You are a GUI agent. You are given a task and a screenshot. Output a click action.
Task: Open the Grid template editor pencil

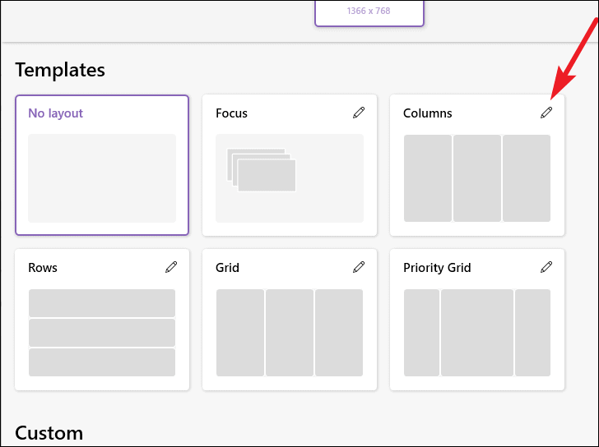click(359, 267)
